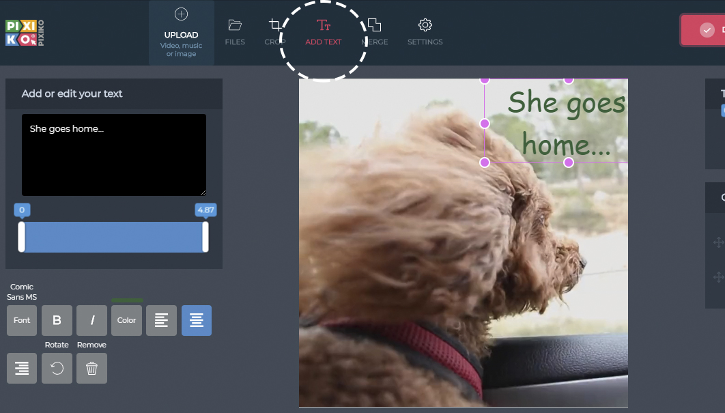The width and height of the screenshot is (725, 413).
Task: Align text to the left
Action: click(161, 320)
